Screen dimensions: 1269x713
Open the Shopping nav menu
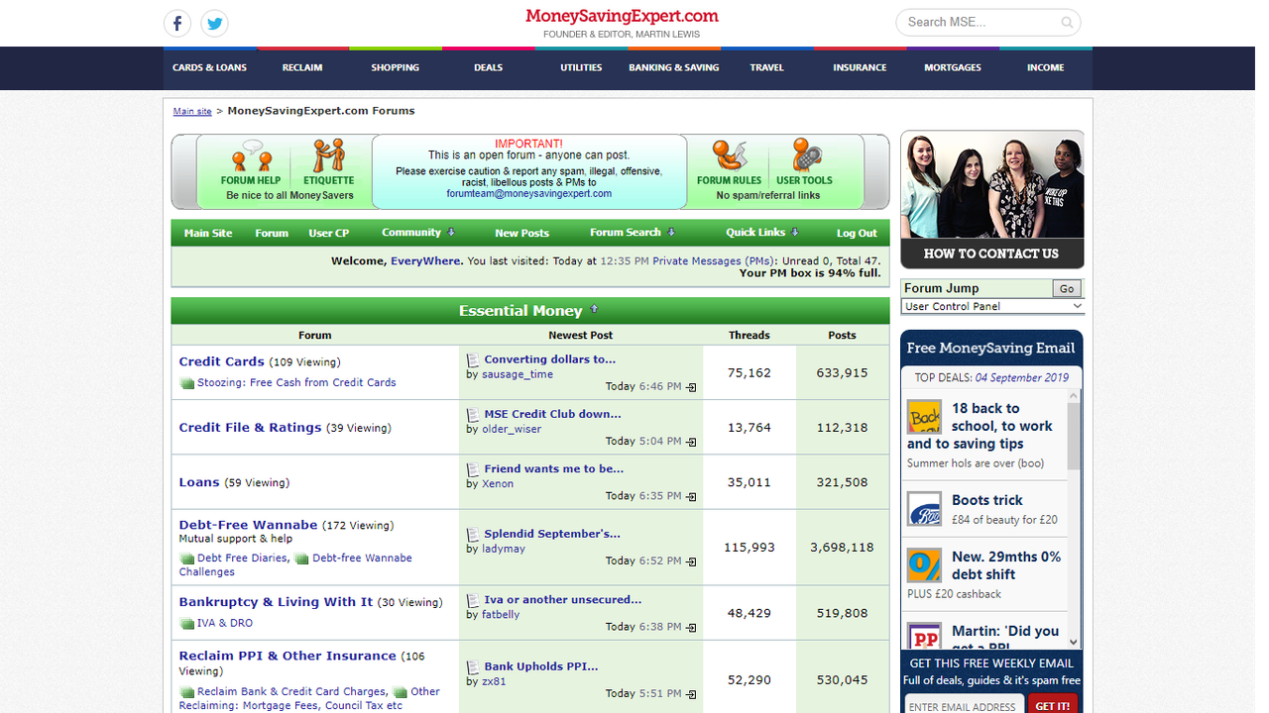point(396,68)
